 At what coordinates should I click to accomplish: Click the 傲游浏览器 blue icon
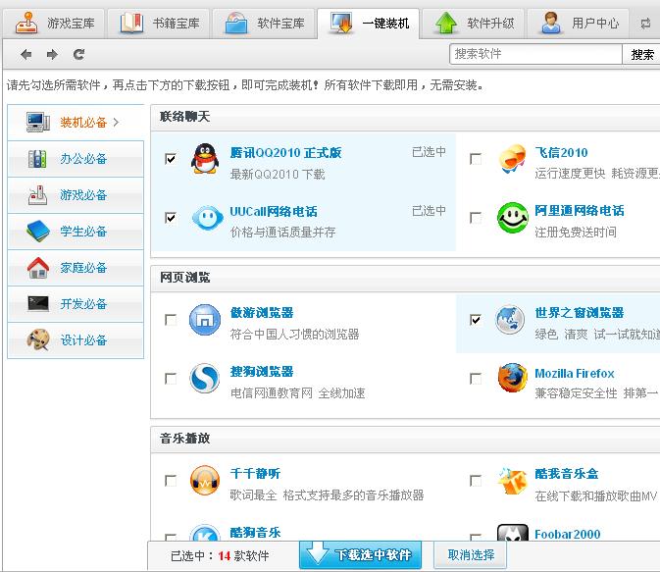(x=205, y=320)
